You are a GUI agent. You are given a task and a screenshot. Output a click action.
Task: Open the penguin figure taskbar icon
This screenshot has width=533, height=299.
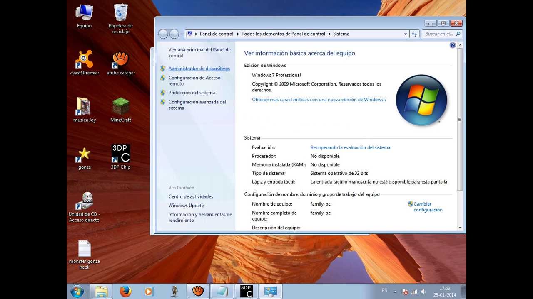pyautogui.click(x=174, y=292)
